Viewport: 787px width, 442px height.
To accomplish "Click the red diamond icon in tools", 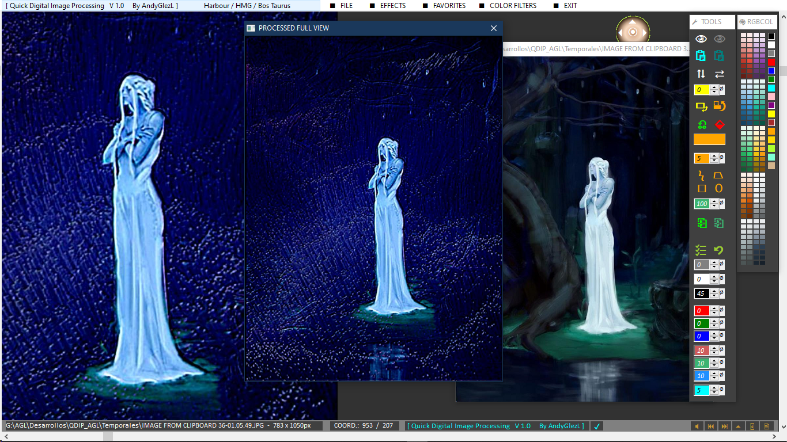I will click(x=719, y=124).
